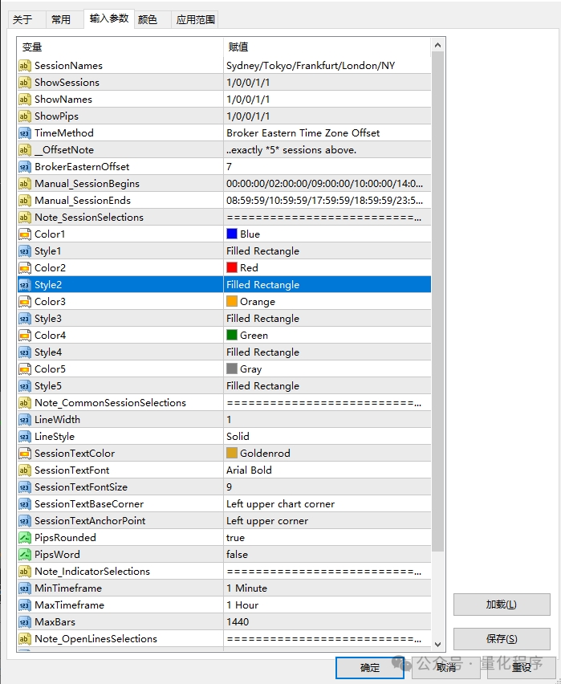
Task: Click the 加载(L) button
Action: (x=502, y=605)
